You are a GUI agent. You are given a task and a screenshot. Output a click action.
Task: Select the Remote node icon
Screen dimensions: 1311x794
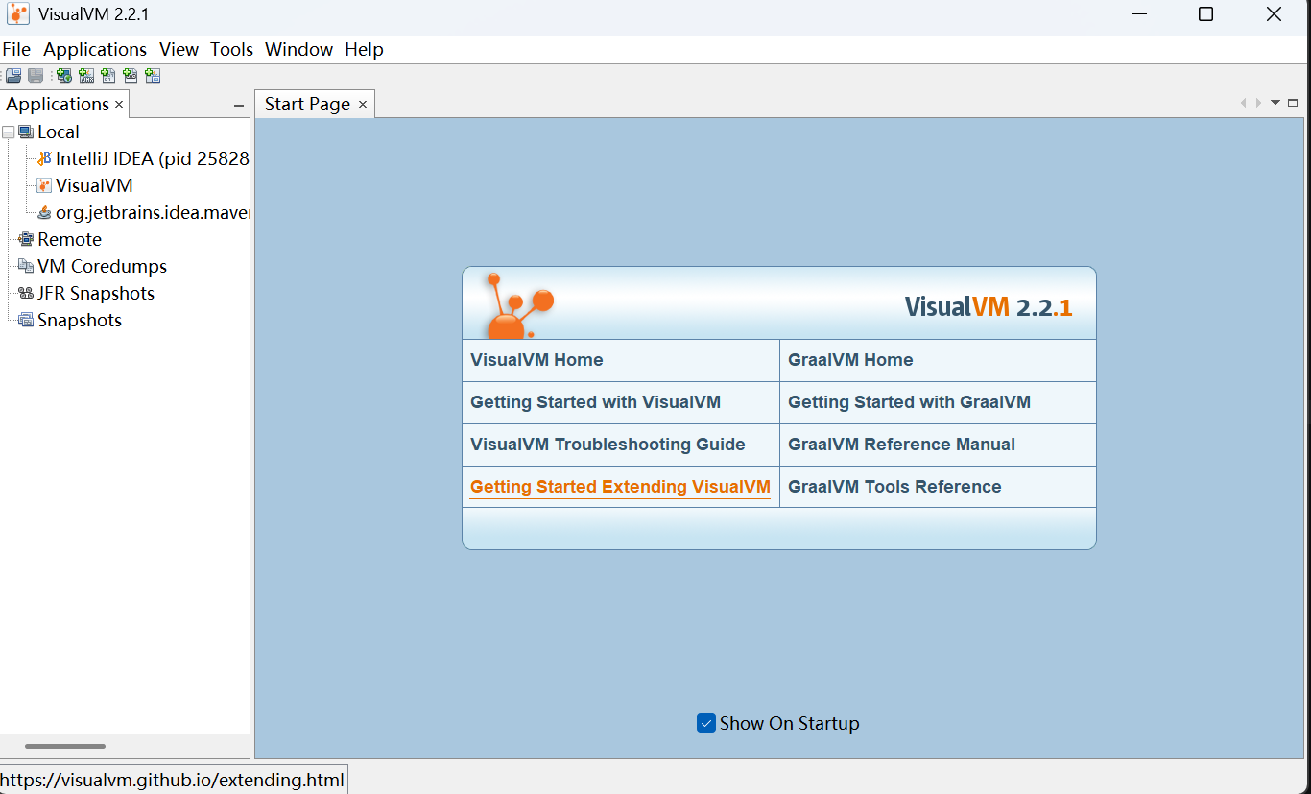pos(26,240)
